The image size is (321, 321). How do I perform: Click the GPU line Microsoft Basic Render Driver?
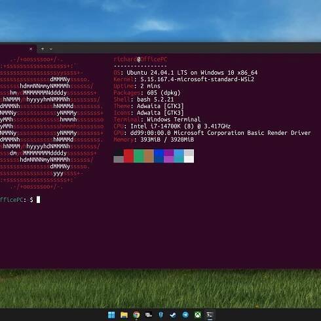click(x=212, y=133)
